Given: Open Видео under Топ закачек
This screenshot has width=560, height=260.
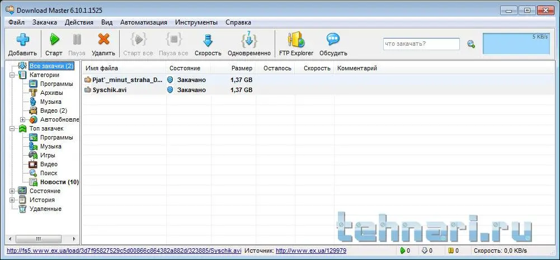Looking at the screenshot, I should click(x=49, y=164).
